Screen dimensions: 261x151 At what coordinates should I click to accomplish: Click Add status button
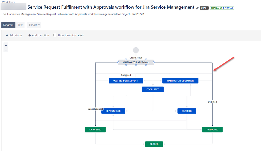(14, 35)
